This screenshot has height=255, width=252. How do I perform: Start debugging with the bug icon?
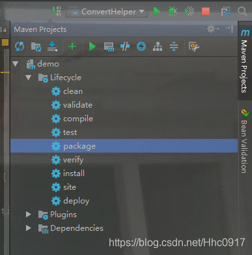pyautogui.click(x=173, y=11)
